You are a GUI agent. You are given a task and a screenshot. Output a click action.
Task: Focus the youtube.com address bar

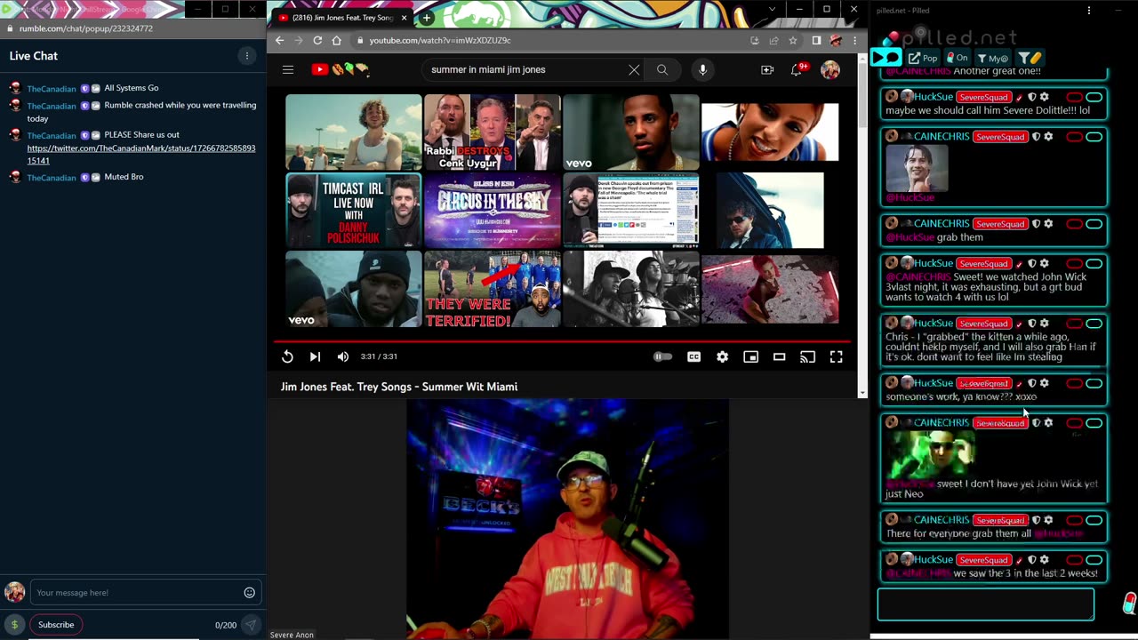pyautogui.click(x=551, y=40)
